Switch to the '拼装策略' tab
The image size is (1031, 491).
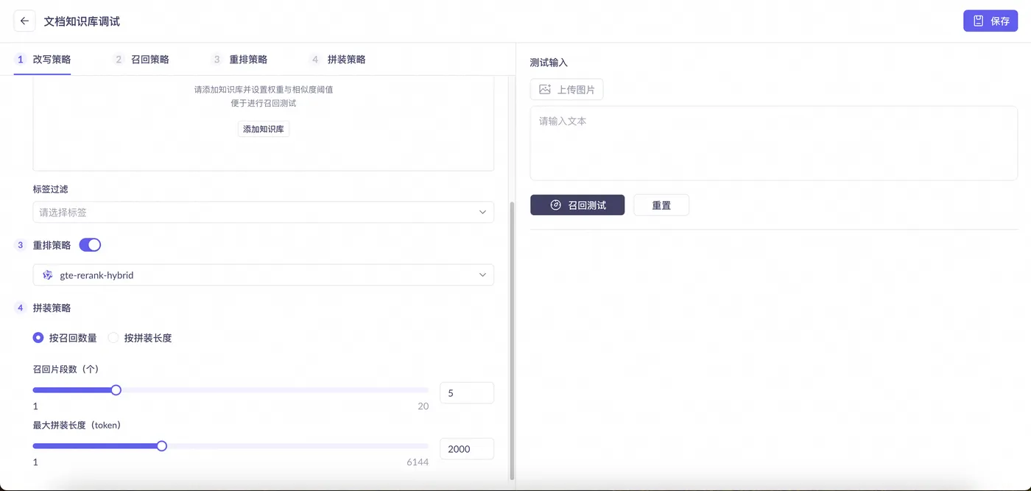337,60
